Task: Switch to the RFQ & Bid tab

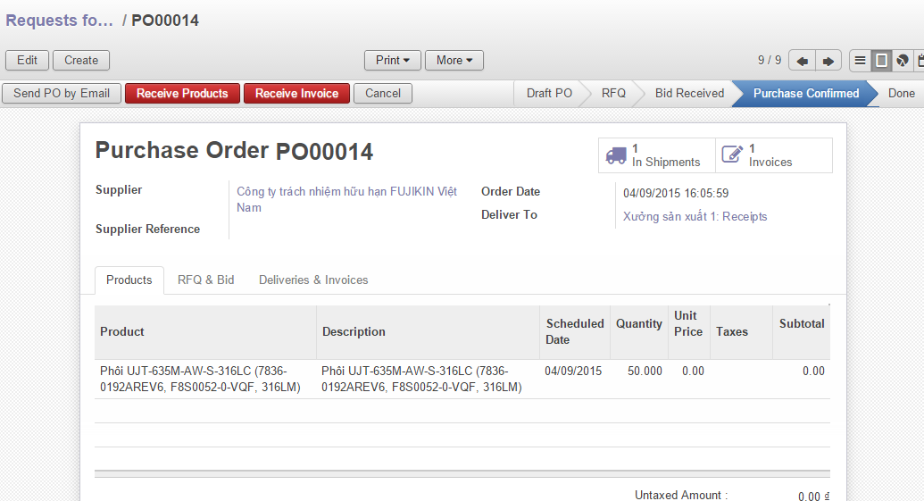Action: click(x=205, y=280)
